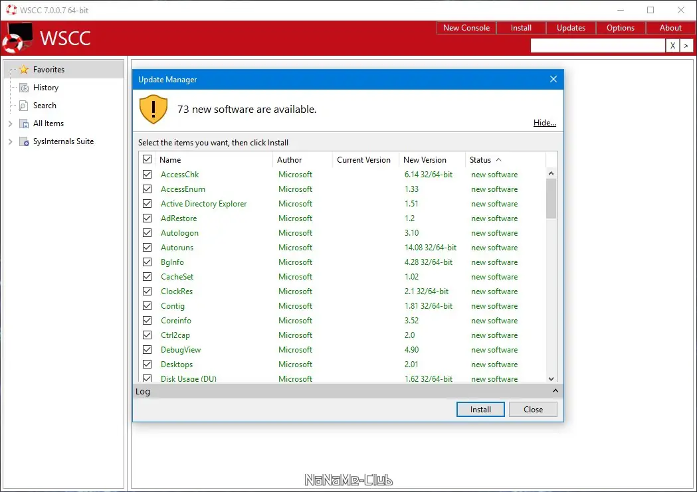Focus the search input field in header
Image resolution: width=697 pixels, height=492 pixels.
tap(598, 45)
